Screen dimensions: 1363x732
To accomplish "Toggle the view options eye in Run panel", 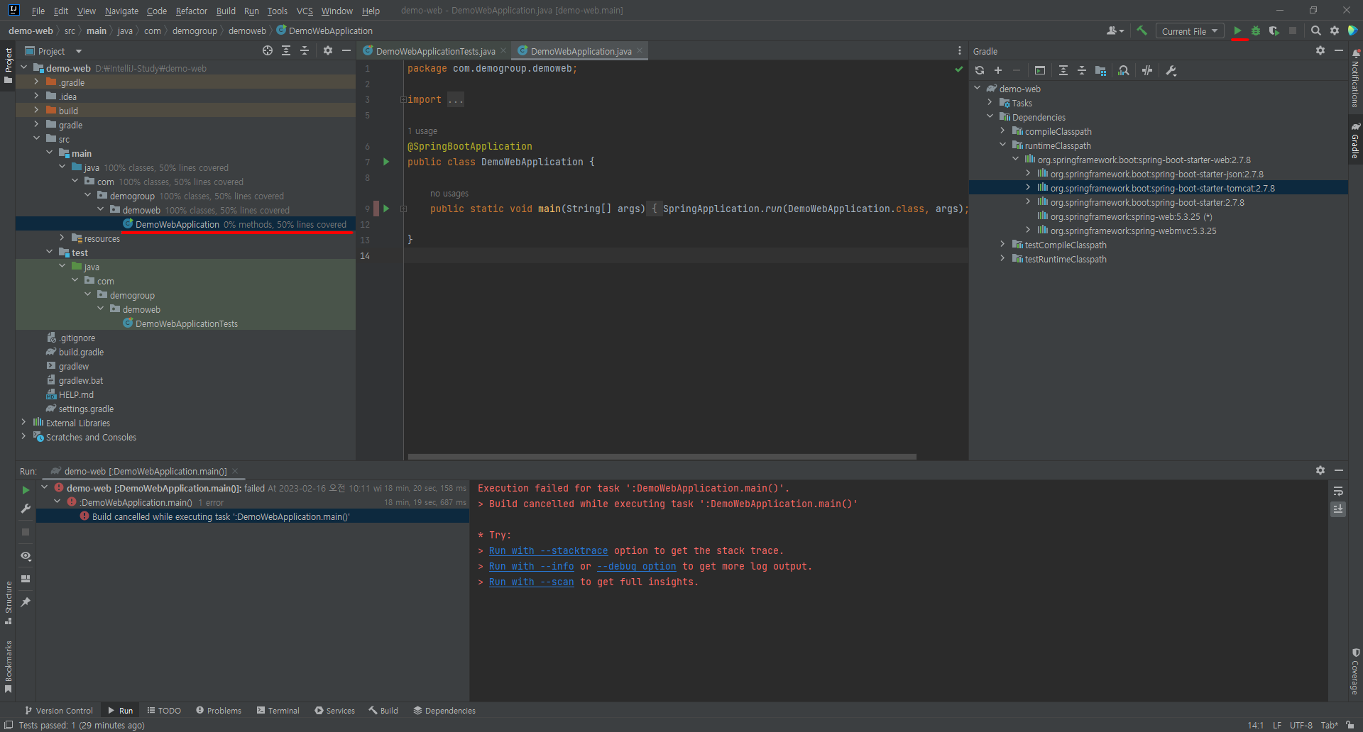I will point(26,556).
